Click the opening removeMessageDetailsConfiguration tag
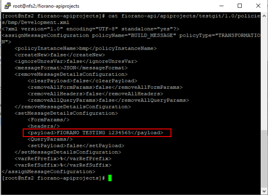This screenshot has width=268, height=195. point(71,75)
